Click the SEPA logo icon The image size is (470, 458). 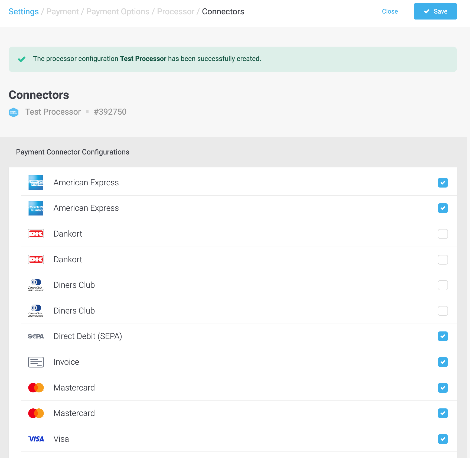point(36,336)
